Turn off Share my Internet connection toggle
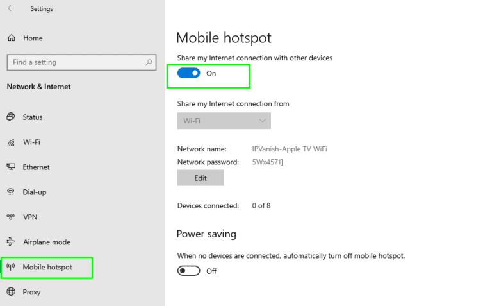The height and width of the screenshot is (306, 492). [x=189, y=73]
